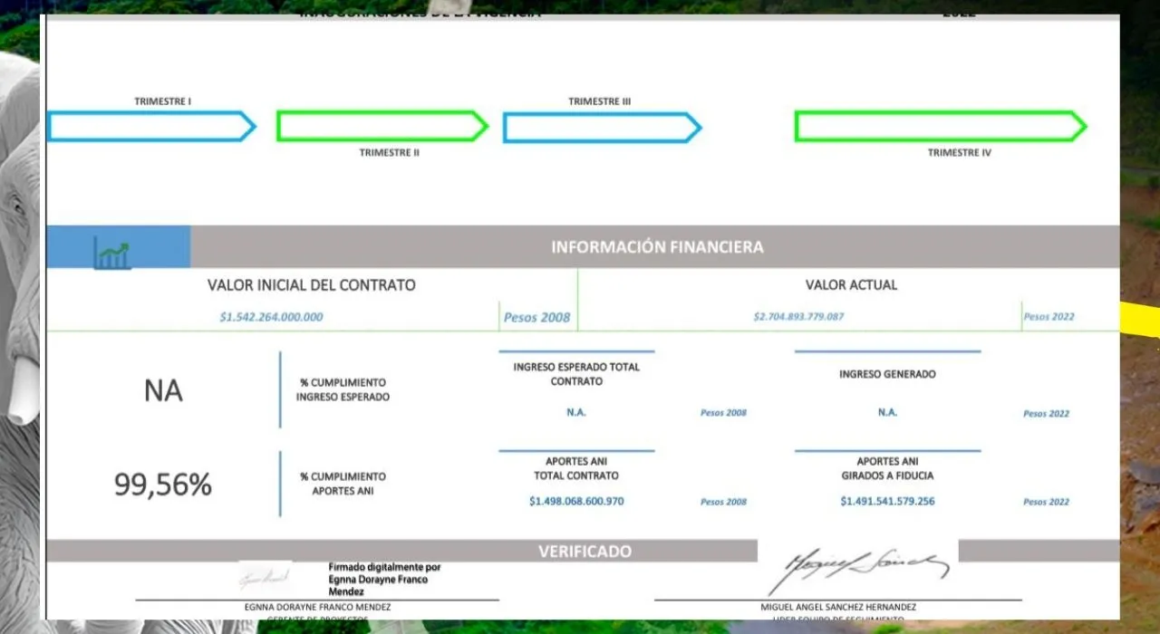This screenshot has width=1160, height=634.
Task: Click Pesos 2022 beside Ingreso Generado
Action: pos(1047,414)
